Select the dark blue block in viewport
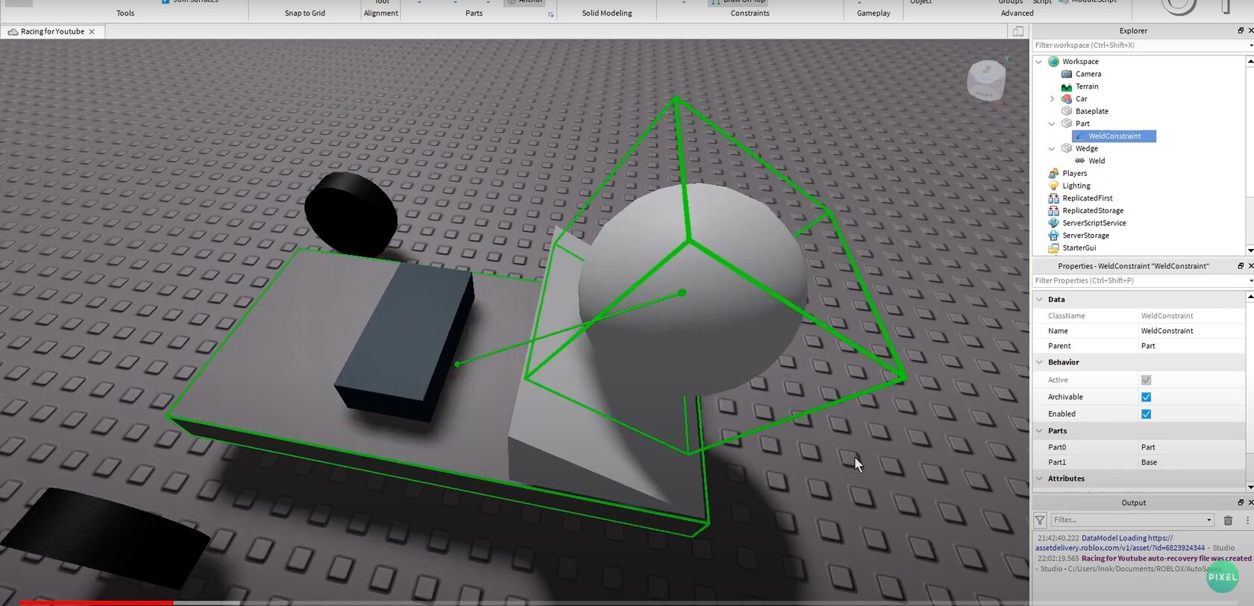This screenshot has height=606, width=1254. (x=405, y=342)
